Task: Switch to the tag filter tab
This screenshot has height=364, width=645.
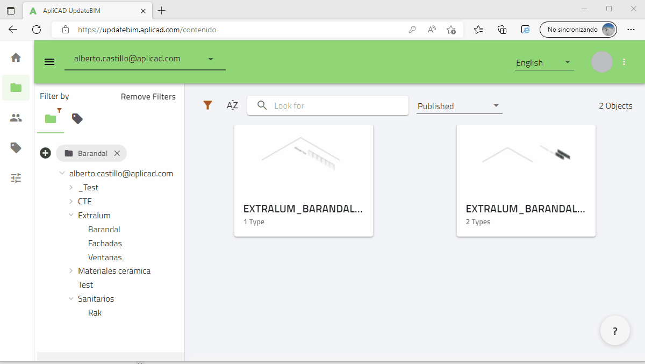Action: click(x=77, y=118)
